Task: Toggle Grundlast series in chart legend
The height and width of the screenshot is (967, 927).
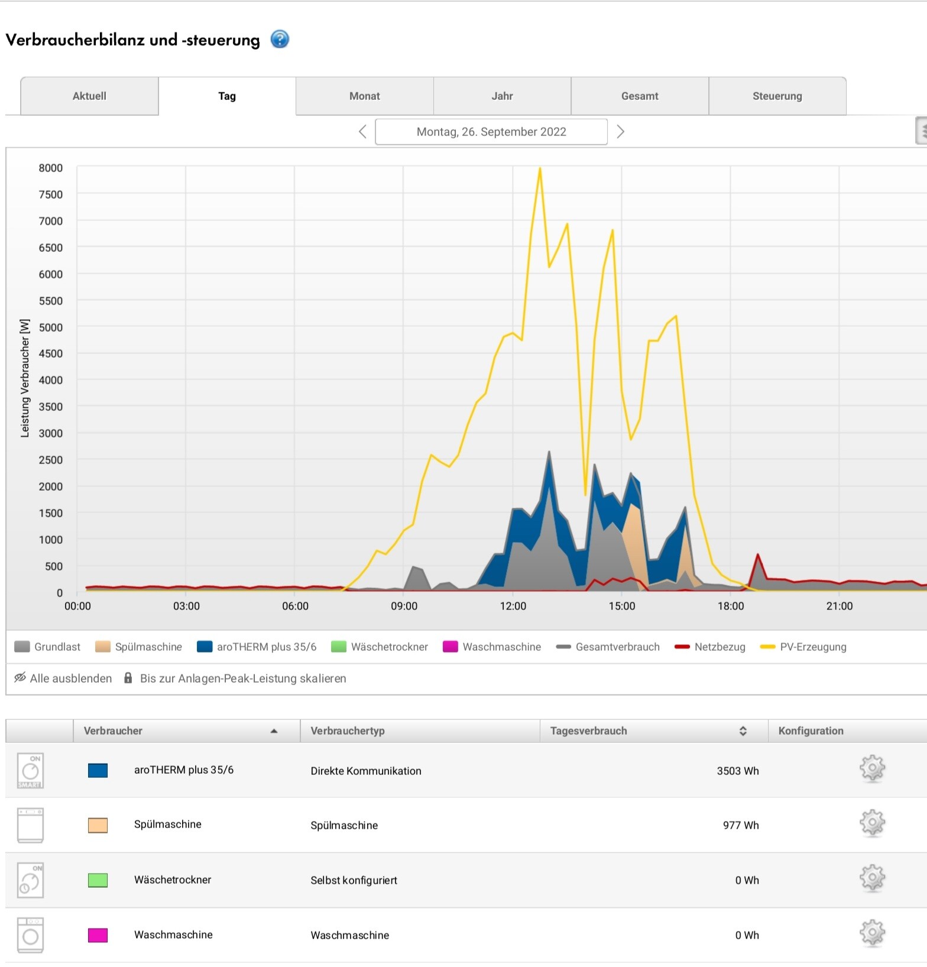Action: coord(48,647)
